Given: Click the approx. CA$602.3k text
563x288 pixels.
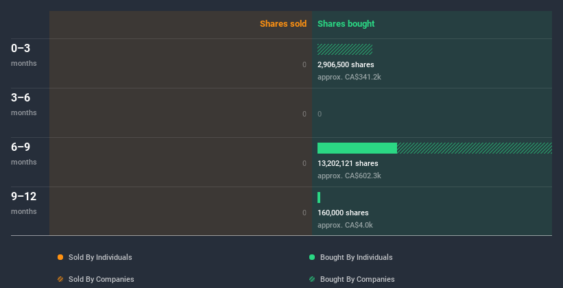Looking at the screenshot, I should tap(349, 176).
